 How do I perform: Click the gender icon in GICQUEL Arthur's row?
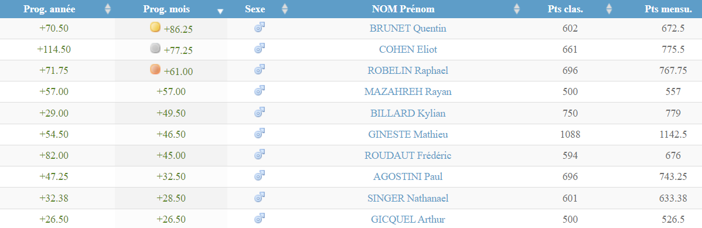(260, 219)
